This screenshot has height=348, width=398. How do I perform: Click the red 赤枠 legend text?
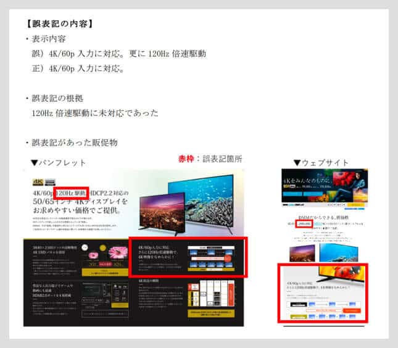pos(186,159)
